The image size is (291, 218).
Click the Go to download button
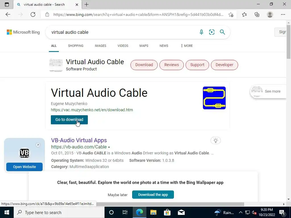(69, 120)
